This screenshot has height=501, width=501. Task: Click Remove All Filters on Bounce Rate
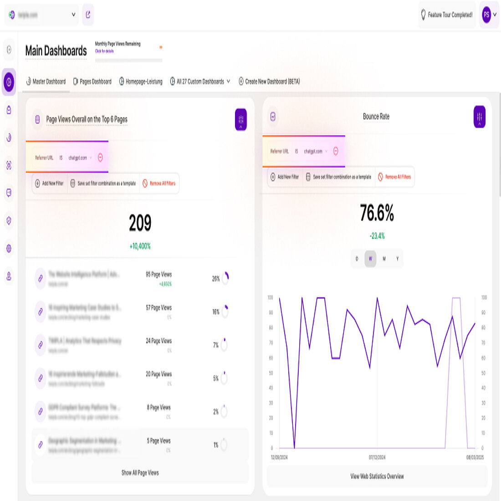click(394, 177)
